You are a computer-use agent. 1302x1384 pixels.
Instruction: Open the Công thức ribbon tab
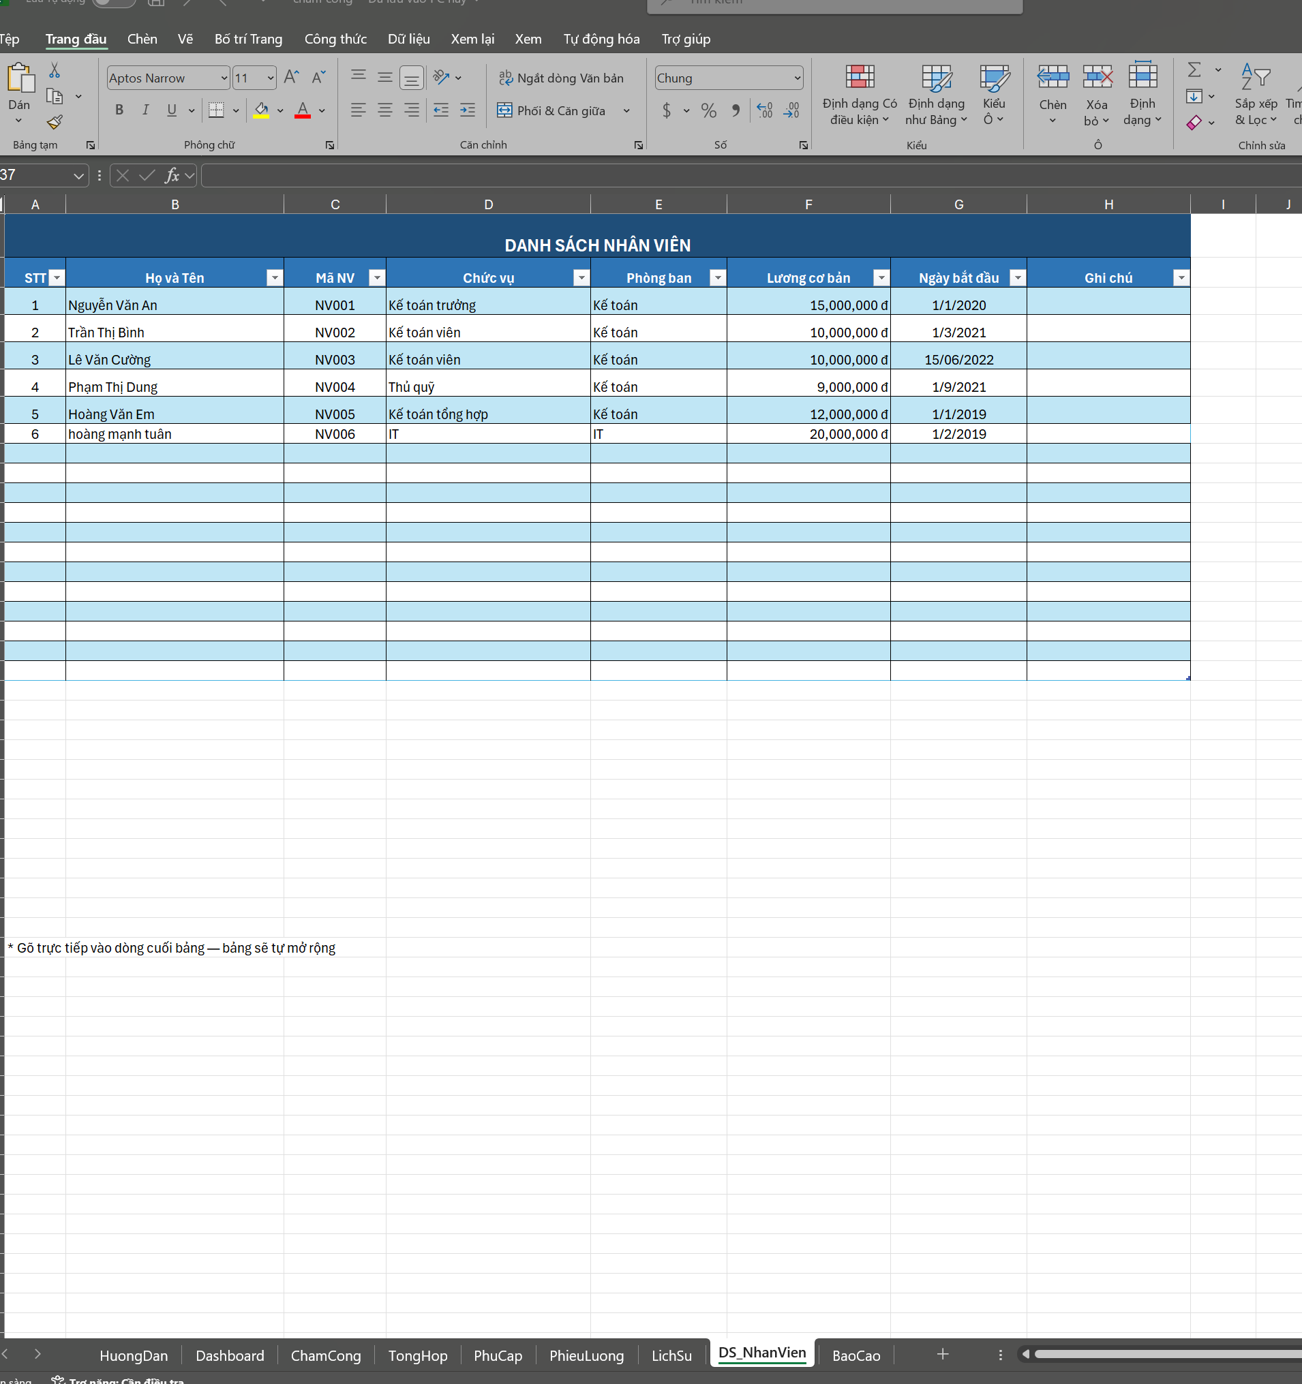click(335, 39)
